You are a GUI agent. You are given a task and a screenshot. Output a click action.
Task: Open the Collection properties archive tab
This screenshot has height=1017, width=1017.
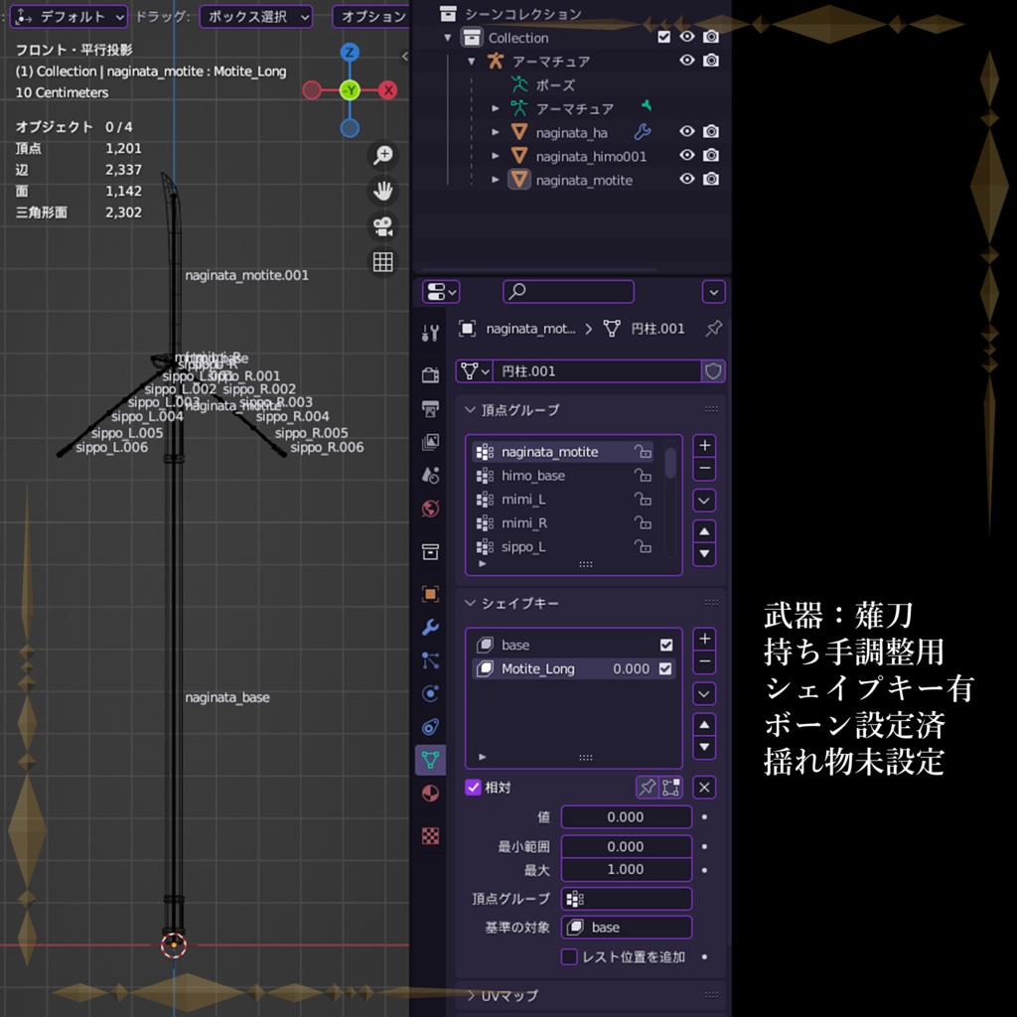coord(430,551)
